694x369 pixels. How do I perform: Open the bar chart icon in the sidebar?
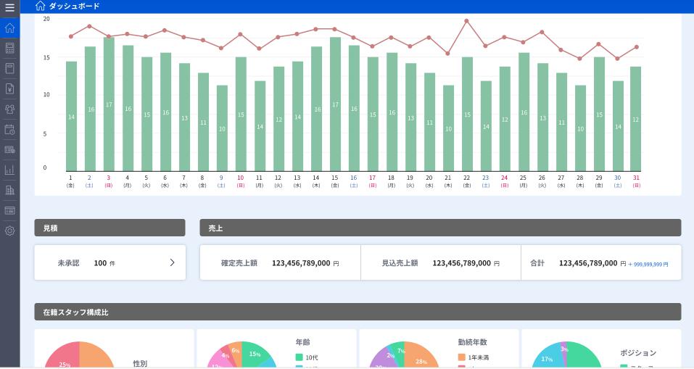tap(9, 170)
